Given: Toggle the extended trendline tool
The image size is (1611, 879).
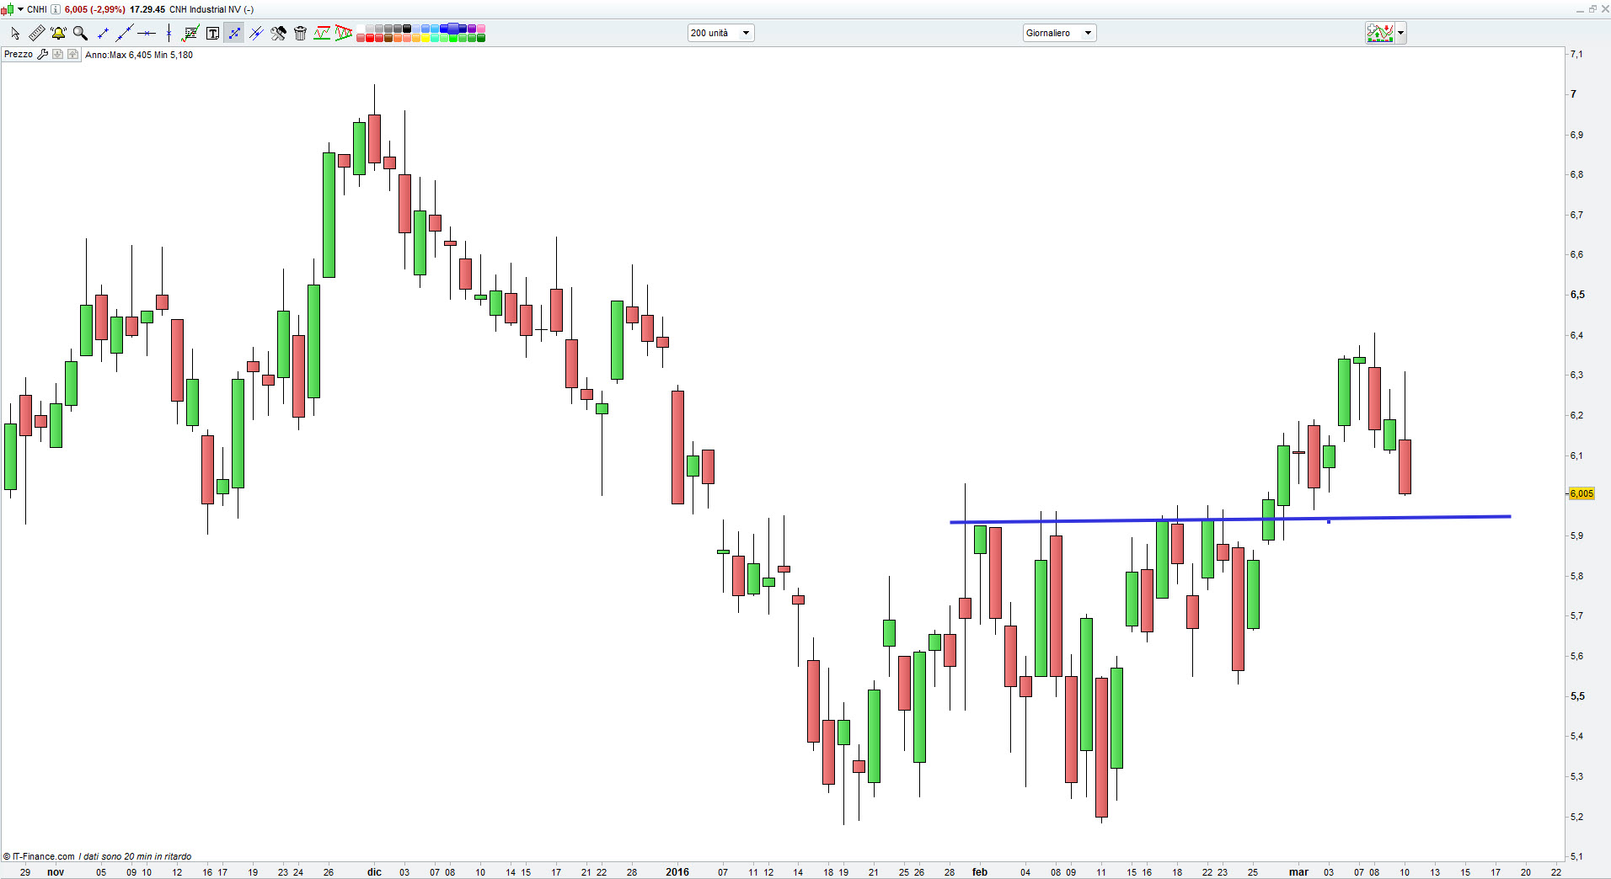Looking at the screenshot, I should click(126, 33).
